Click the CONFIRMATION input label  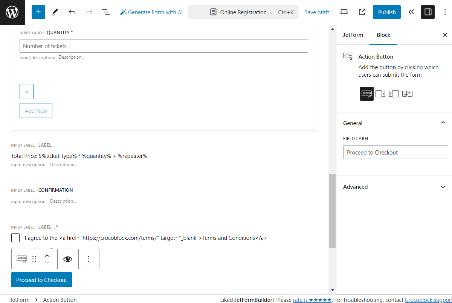point(56,190)
